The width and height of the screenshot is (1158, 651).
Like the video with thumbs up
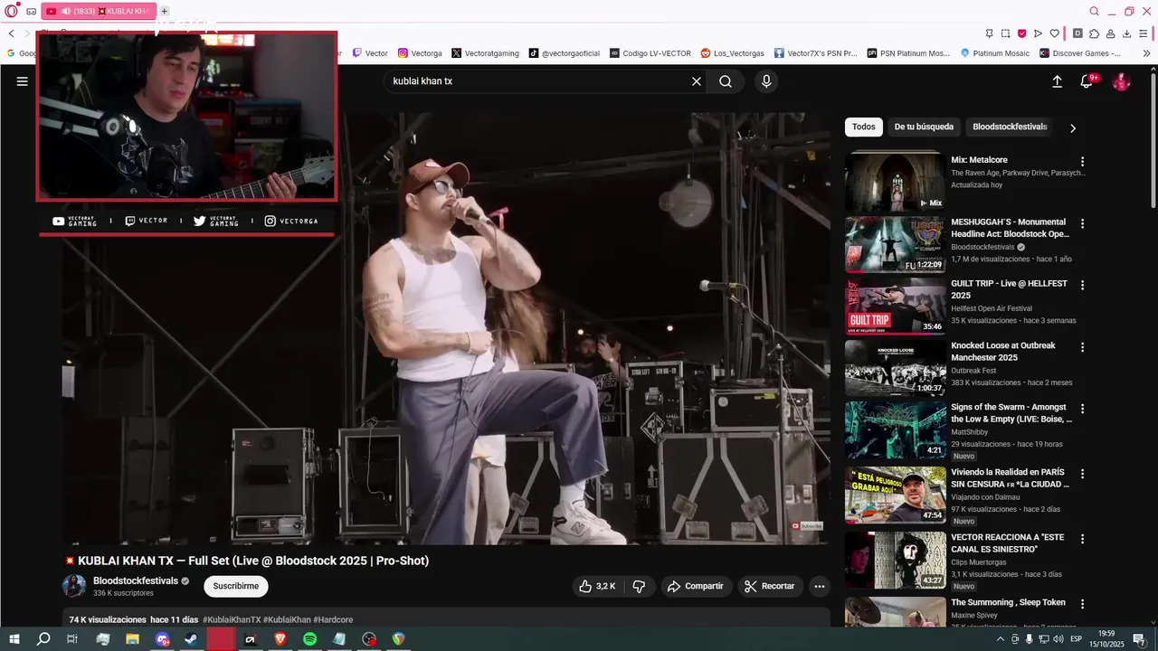tap(597, 586)
